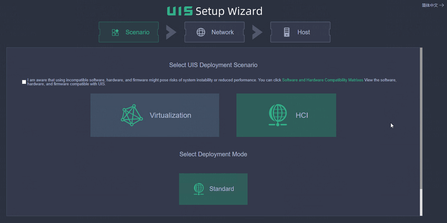Click the Virtualization mesh icon
The height and width of the screenshot is (223, 447).
[x=132, y=115]
